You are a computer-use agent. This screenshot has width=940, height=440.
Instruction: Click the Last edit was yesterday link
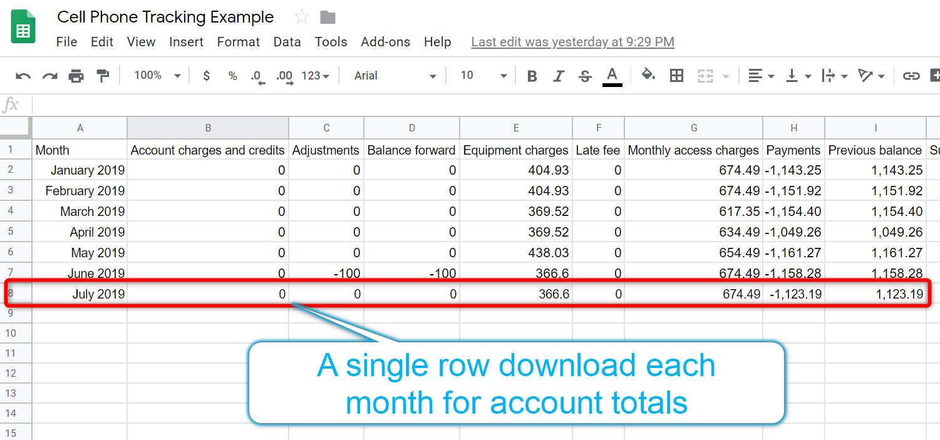[572, 41]
